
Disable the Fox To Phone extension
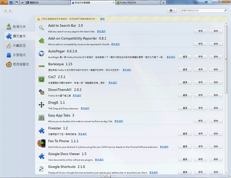pos(201,147)
